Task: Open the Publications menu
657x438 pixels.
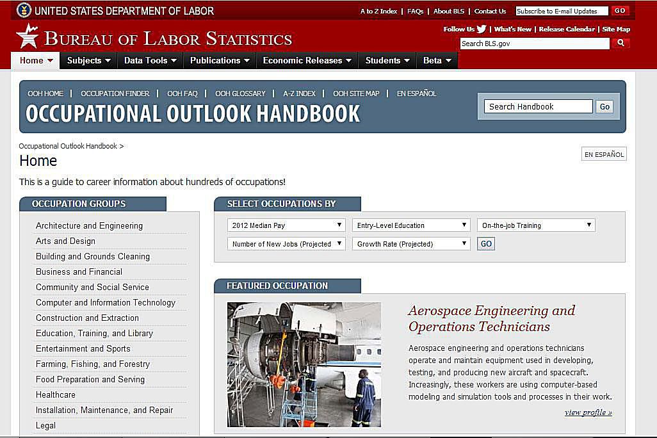Action: point(220,60)
